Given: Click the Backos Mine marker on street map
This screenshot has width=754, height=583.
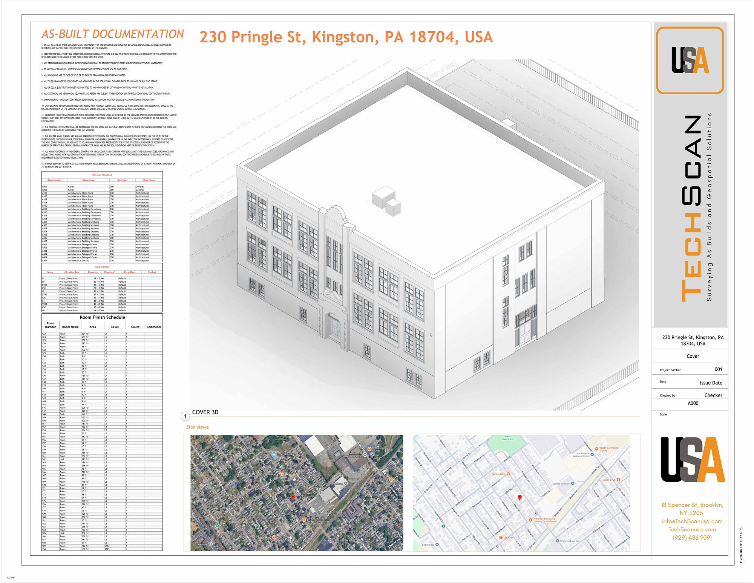Looking at the screenshot, I should [x=508, y=474].
